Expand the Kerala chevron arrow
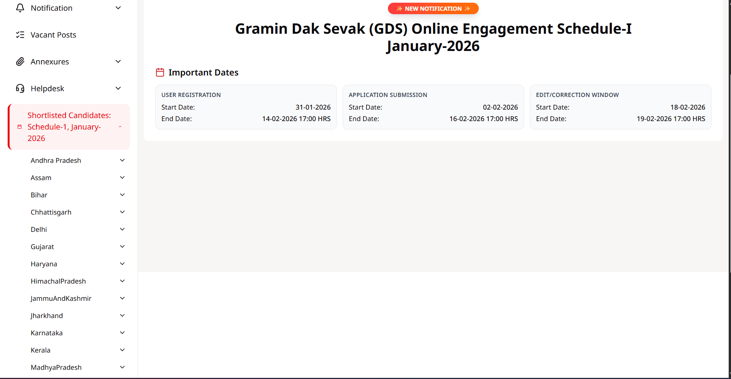Screen dimensions: 731x379 122,350
